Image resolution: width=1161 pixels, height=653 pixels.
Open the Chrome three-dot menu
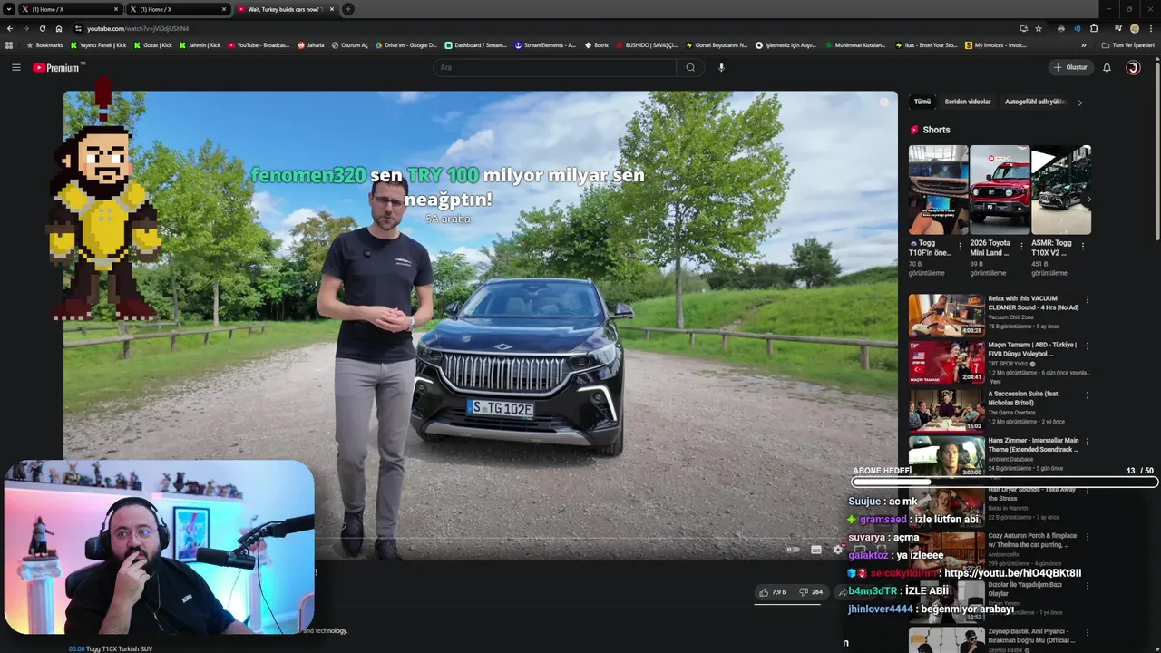click(x=1150, y=28)
